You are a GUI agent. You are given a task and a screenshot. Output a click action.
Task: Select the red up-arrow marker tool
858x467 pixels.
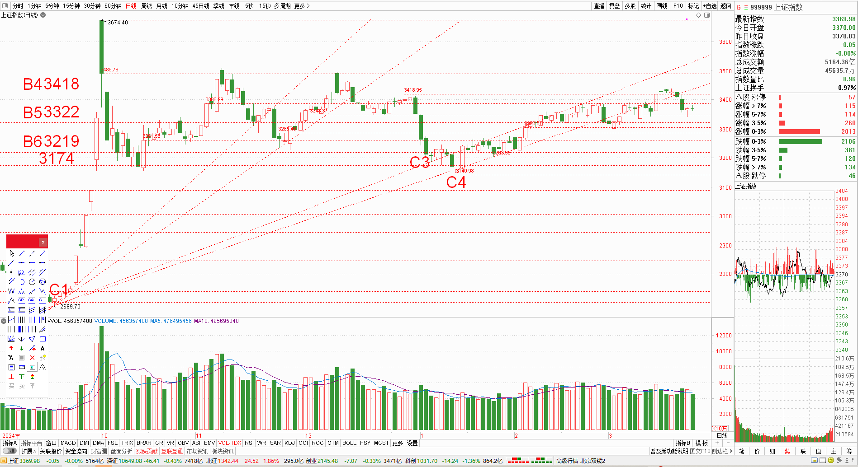coord(11,349)
